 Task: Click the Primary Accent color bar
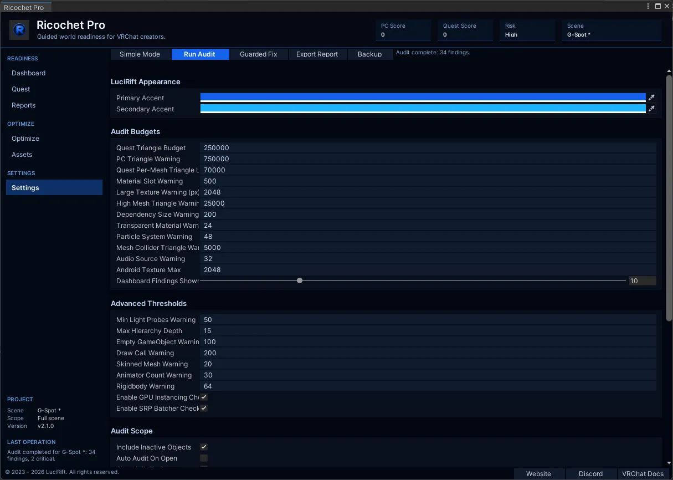(423, 98)
